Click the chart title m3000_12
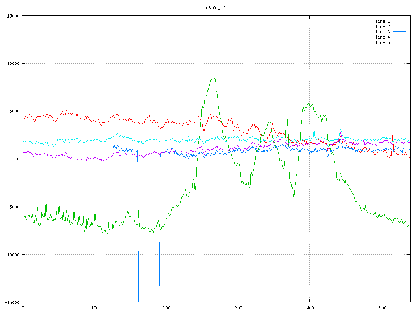 click(215, 8)
